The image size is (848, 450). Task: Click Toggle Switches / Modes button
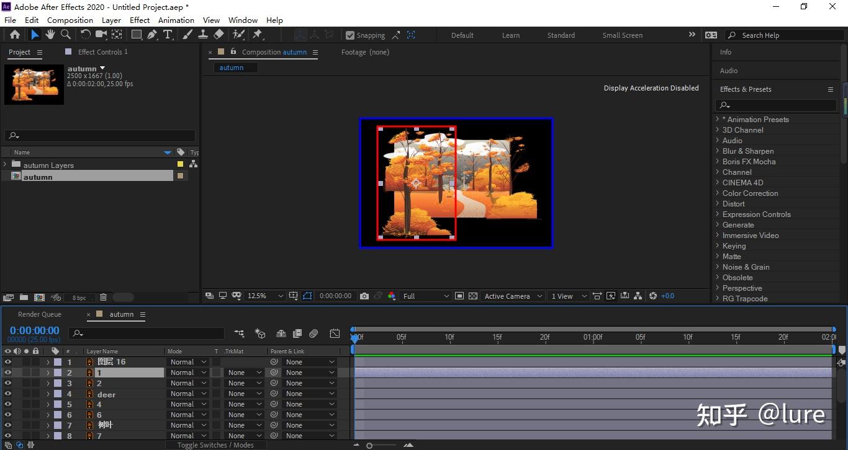coord(215,445)
